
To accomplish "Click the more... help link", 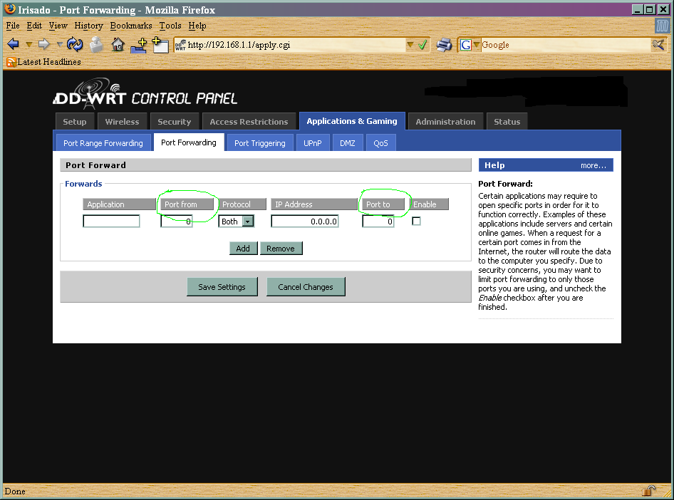I will [593, 165].
